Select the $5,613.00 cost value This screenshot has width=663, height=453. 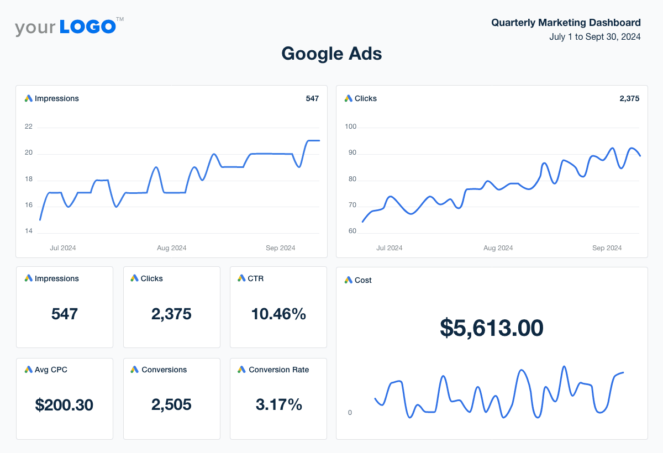tap(491, 328)
